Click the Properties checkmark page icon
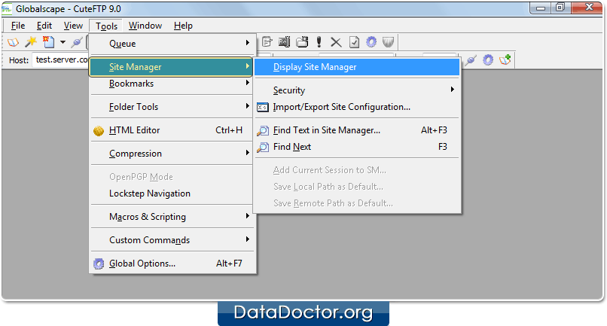The width and height of the screenshot is (607, 326). point(354,42)
